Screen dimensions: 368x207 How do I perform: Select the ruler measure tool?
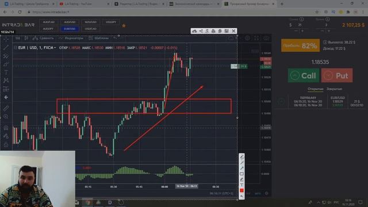pos(6,108)
